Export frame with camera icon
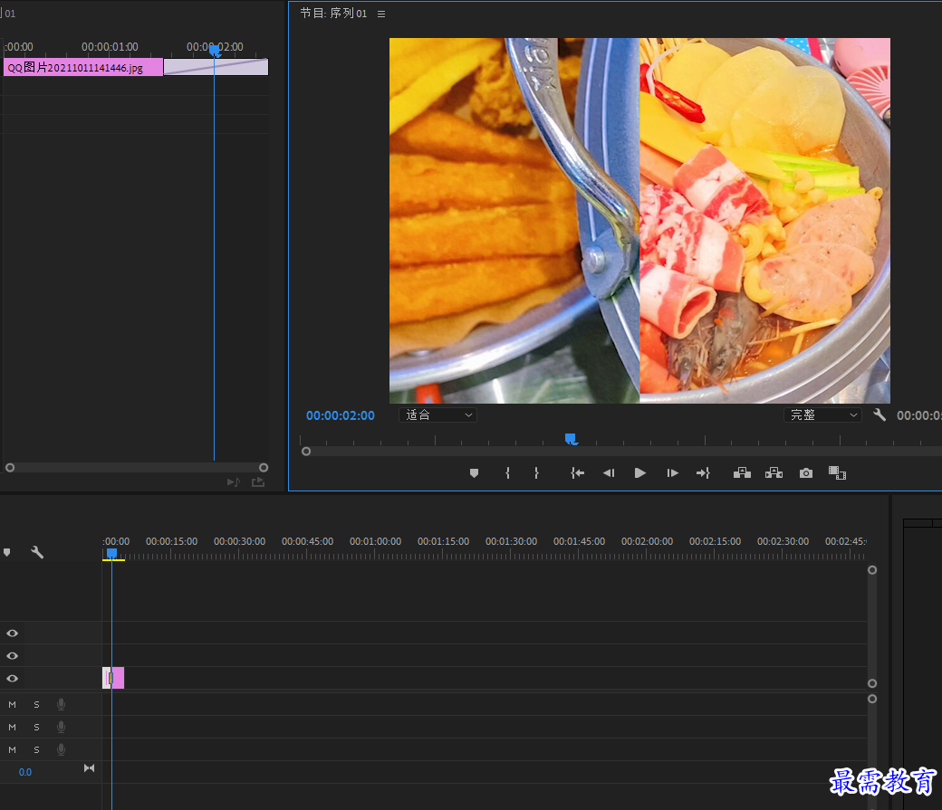Image resolution: width=942 pixels, height=810 pixels. click(805, 473)
